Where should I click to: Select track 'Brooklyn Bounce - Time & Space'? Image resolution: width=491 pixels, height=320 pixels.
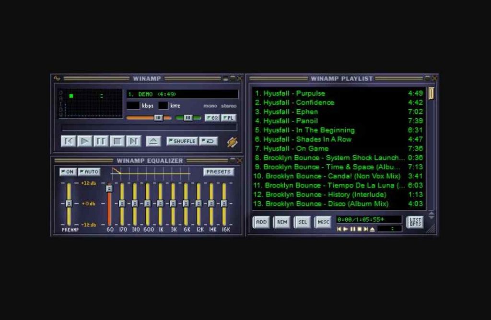pos(339,167)
